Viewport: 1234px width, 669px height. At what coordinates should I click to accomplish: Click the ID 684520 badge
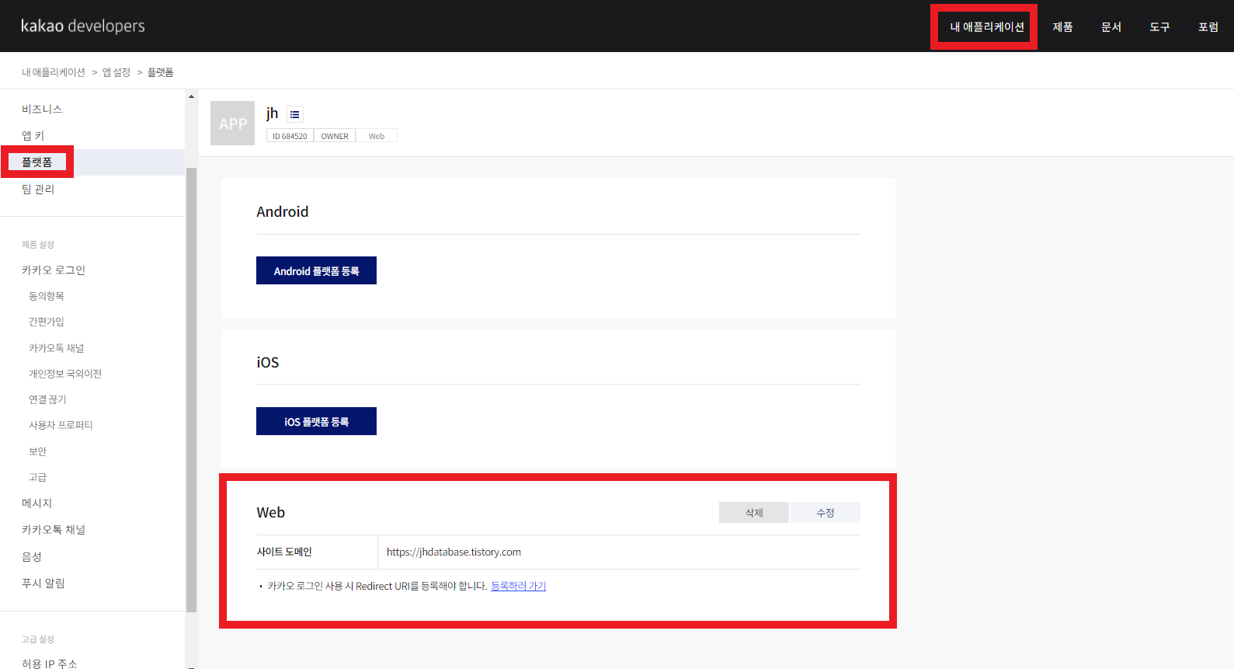click(290, 136)
